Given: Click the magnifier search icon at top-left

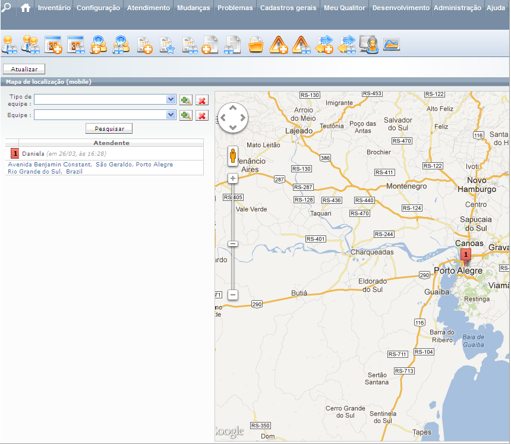Looking at the screenshot, I should [7, 8].
